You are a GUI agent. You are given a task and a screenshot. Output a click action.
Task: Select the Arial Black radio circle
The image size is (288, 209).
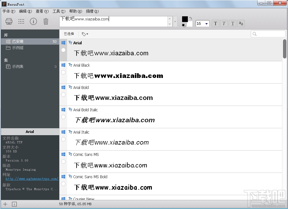[63, 72]
